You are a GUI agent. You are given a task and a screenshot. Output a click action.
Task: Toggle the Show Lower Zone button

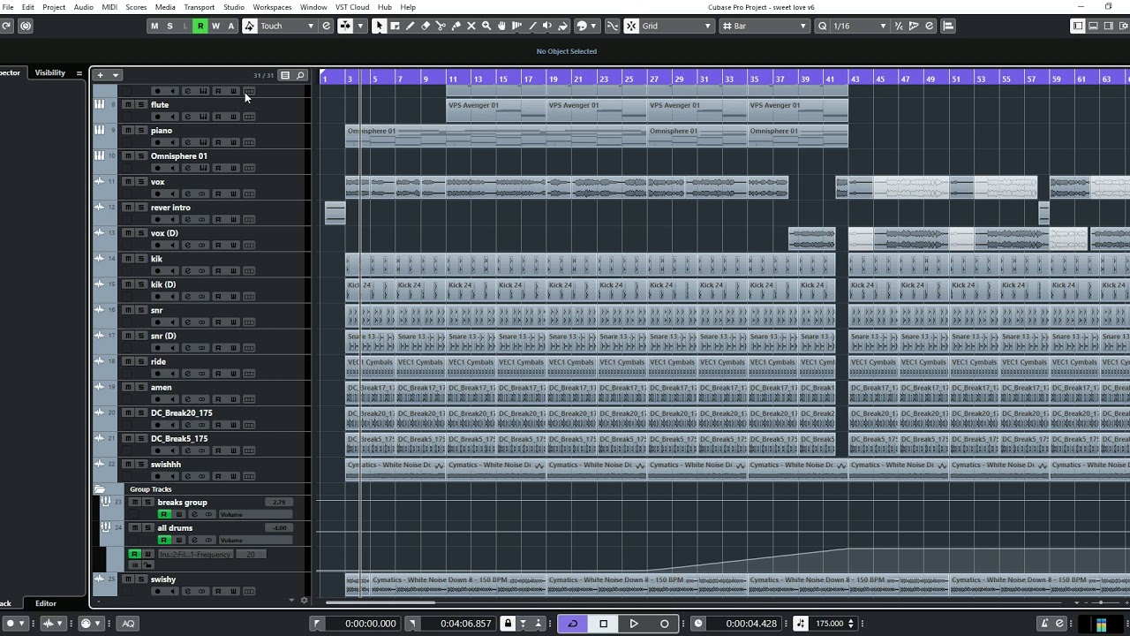tap(1093, 26)
